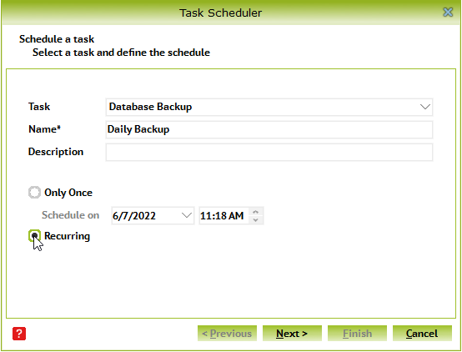462x352 pixels.
Task: Open the Task dropdown list
Action: point(424,107)
